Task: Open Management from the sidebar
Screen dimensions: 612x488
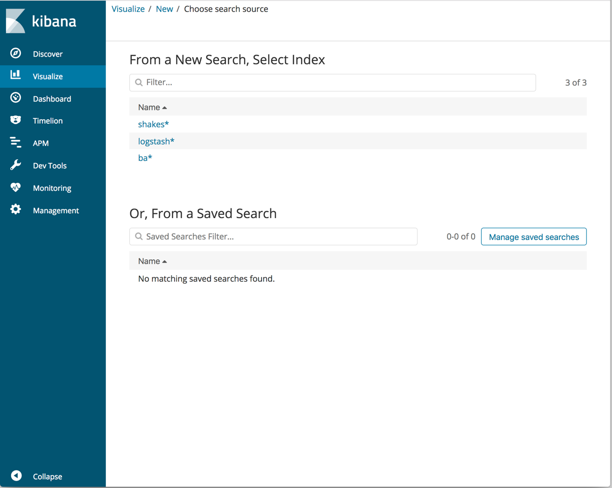Action: click(x=56, y=210)
